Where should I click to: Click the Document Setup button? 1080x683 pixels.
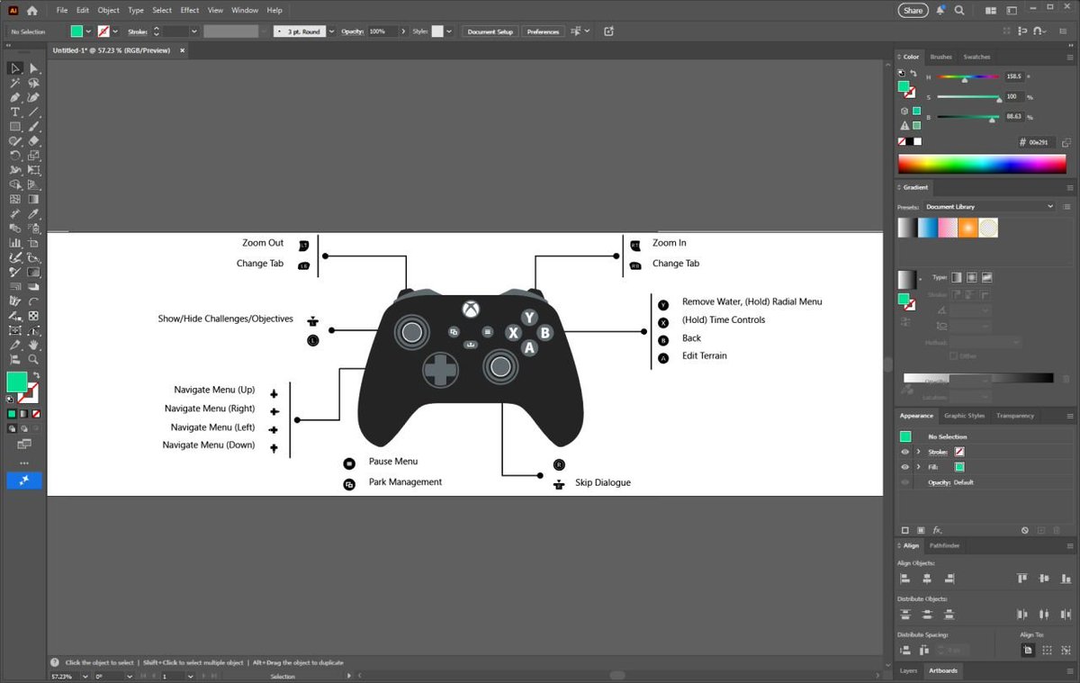[x=490, y=31]
